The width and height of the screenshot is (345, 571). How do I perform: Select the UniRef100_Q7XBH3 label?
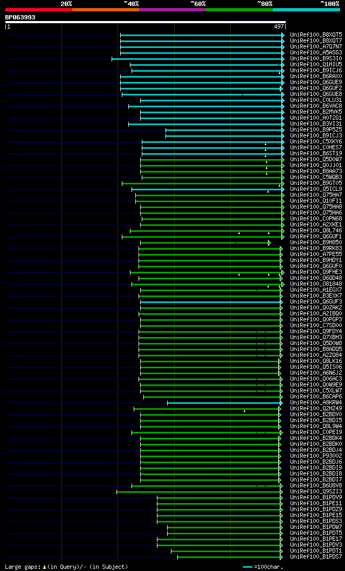pos(316,337)
